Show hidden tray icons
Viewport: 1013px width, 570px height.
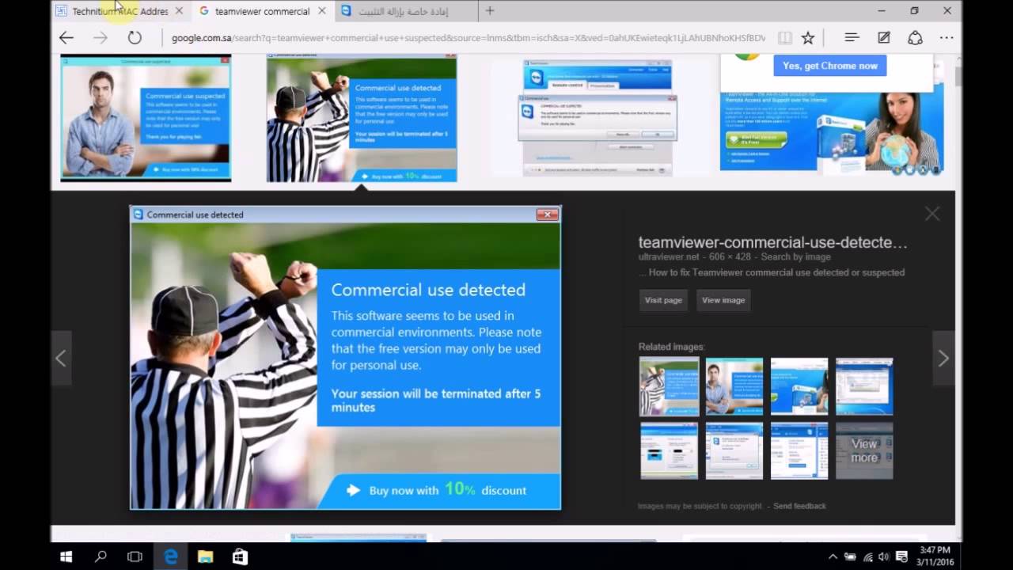click(x=833, y=557)
